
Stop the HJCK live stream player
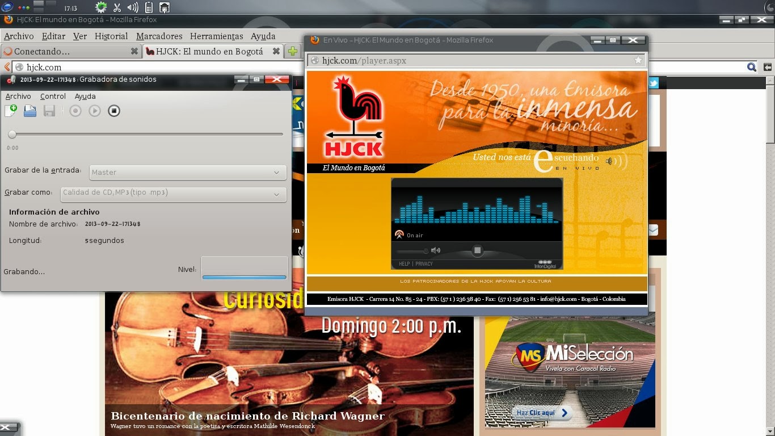[478, 250]
